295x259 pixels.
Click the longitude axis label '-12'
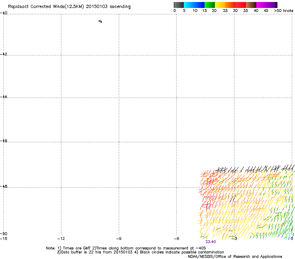61,239
